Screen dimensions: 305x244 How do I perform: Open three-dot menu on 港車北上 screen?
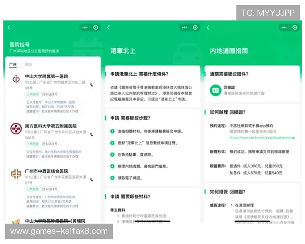click(x=185, y=27)
